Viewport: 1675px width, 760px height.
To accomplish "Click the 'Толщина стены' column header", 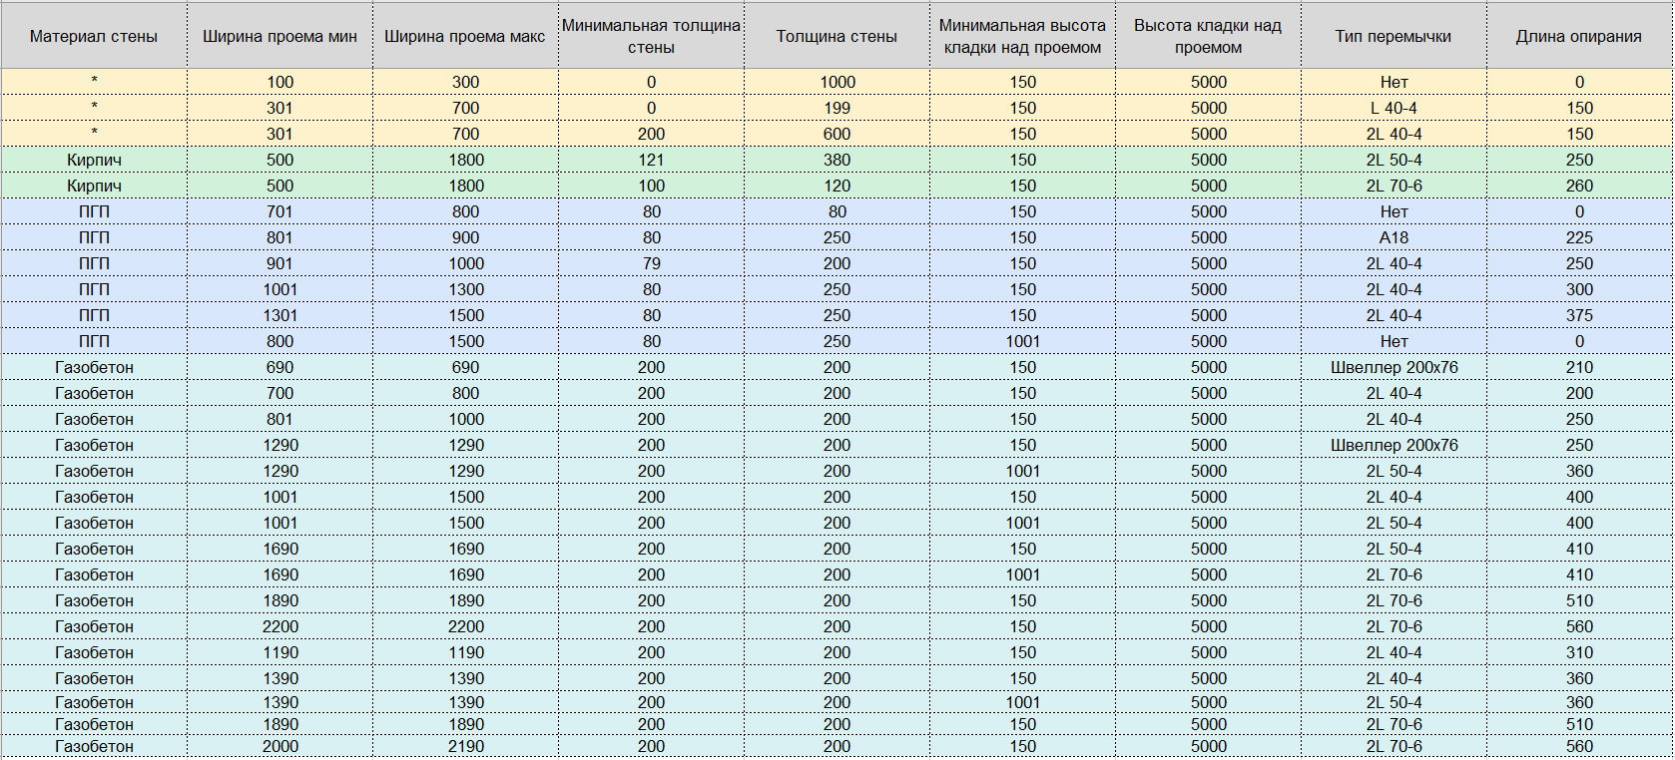I will 837,36.
